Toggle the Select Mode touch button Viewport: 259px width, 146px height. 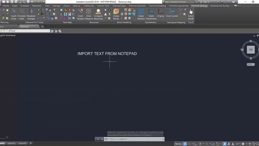(x=191, y=14)
